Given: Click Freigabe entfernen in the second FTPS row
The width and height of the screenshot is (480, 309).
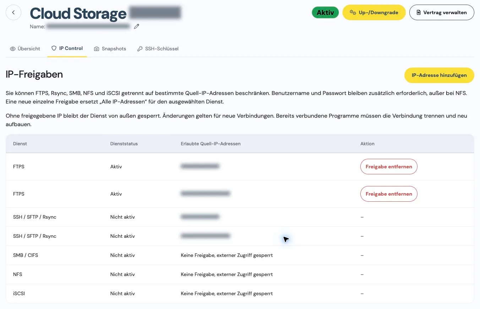Looking at the screenshot, I should (389, 194).
